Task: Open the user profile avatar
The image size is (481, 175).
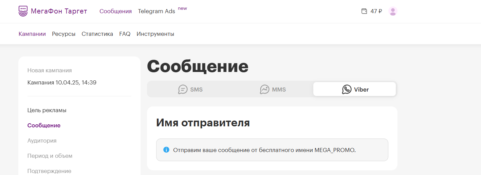Action: tap(393, 11)
